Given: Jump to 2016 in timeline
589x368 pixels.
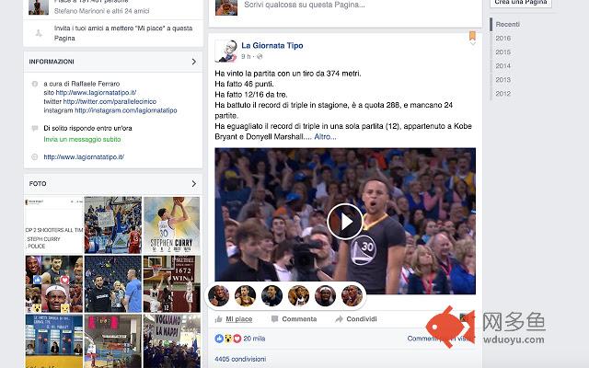Looking at the screenshot, I should click(503, 39).
